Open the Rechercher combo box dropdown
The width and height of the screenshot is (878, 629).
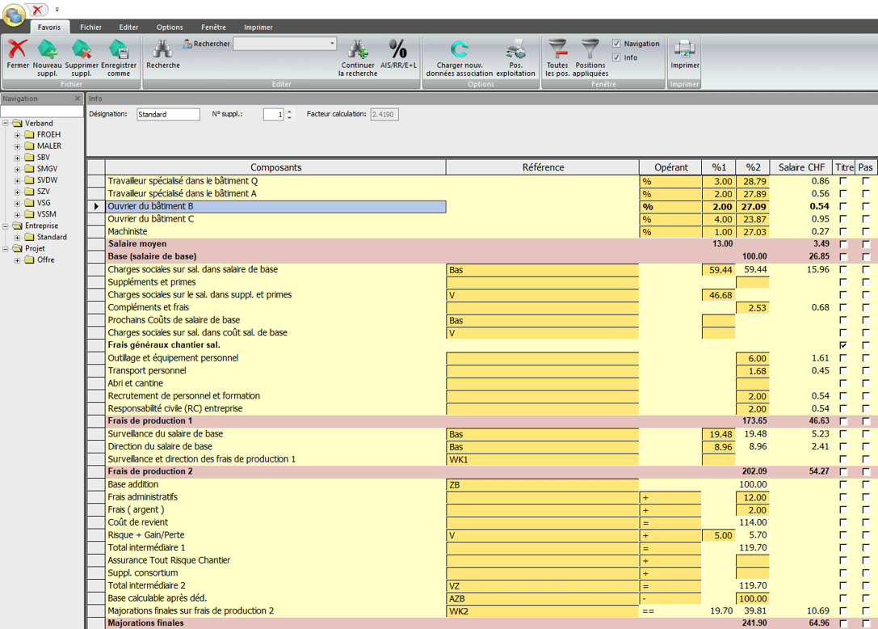coord(332,43)
